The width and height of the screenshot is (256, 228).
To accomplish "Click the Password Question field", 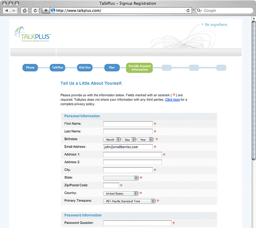I will coord(137,223).
